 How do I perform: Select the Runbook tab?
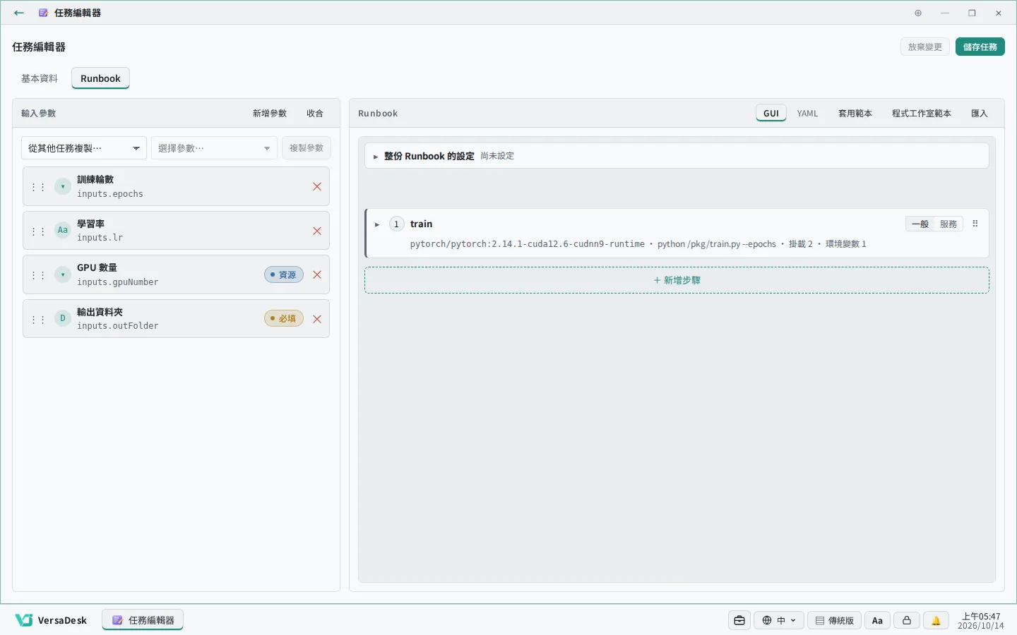(x=100, y=78)
